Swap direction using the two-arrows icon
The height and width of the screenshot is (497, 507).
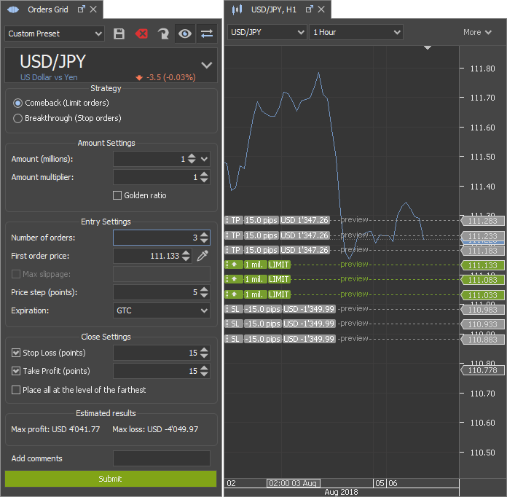click(x=207, y=34)
